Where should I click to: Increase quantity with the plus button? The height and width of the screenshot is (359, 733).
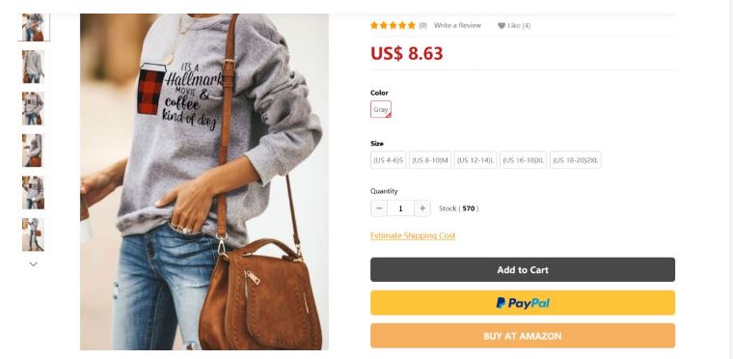click(422, 208)
